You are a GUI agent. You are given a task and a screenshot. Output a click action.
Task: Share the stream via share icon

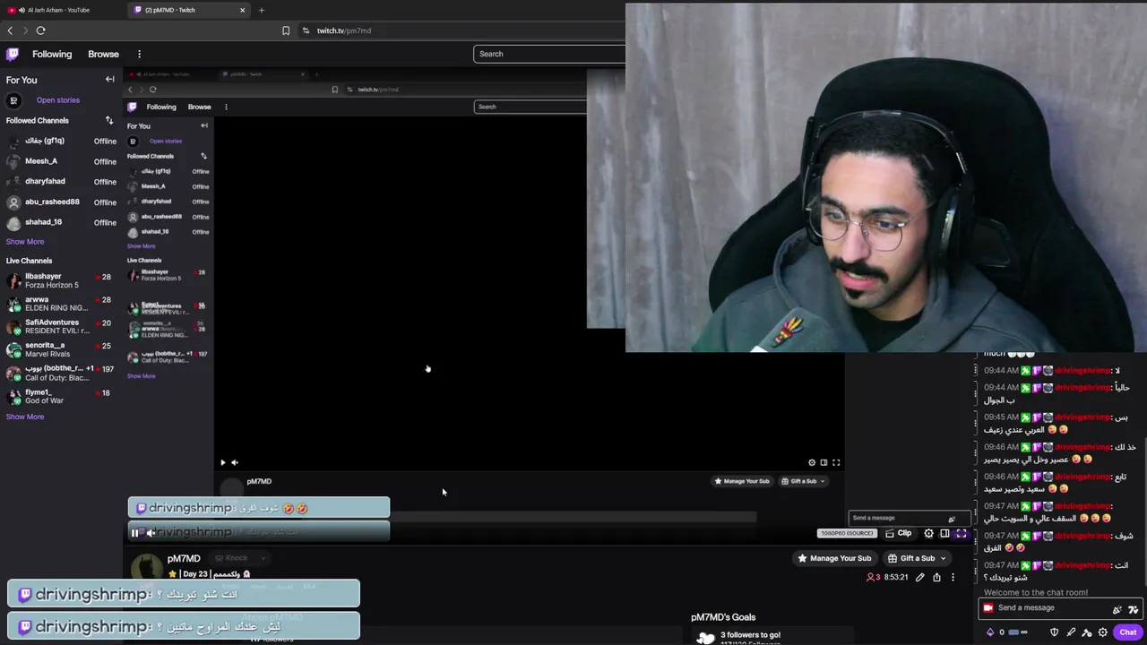[x=936, y=578]
